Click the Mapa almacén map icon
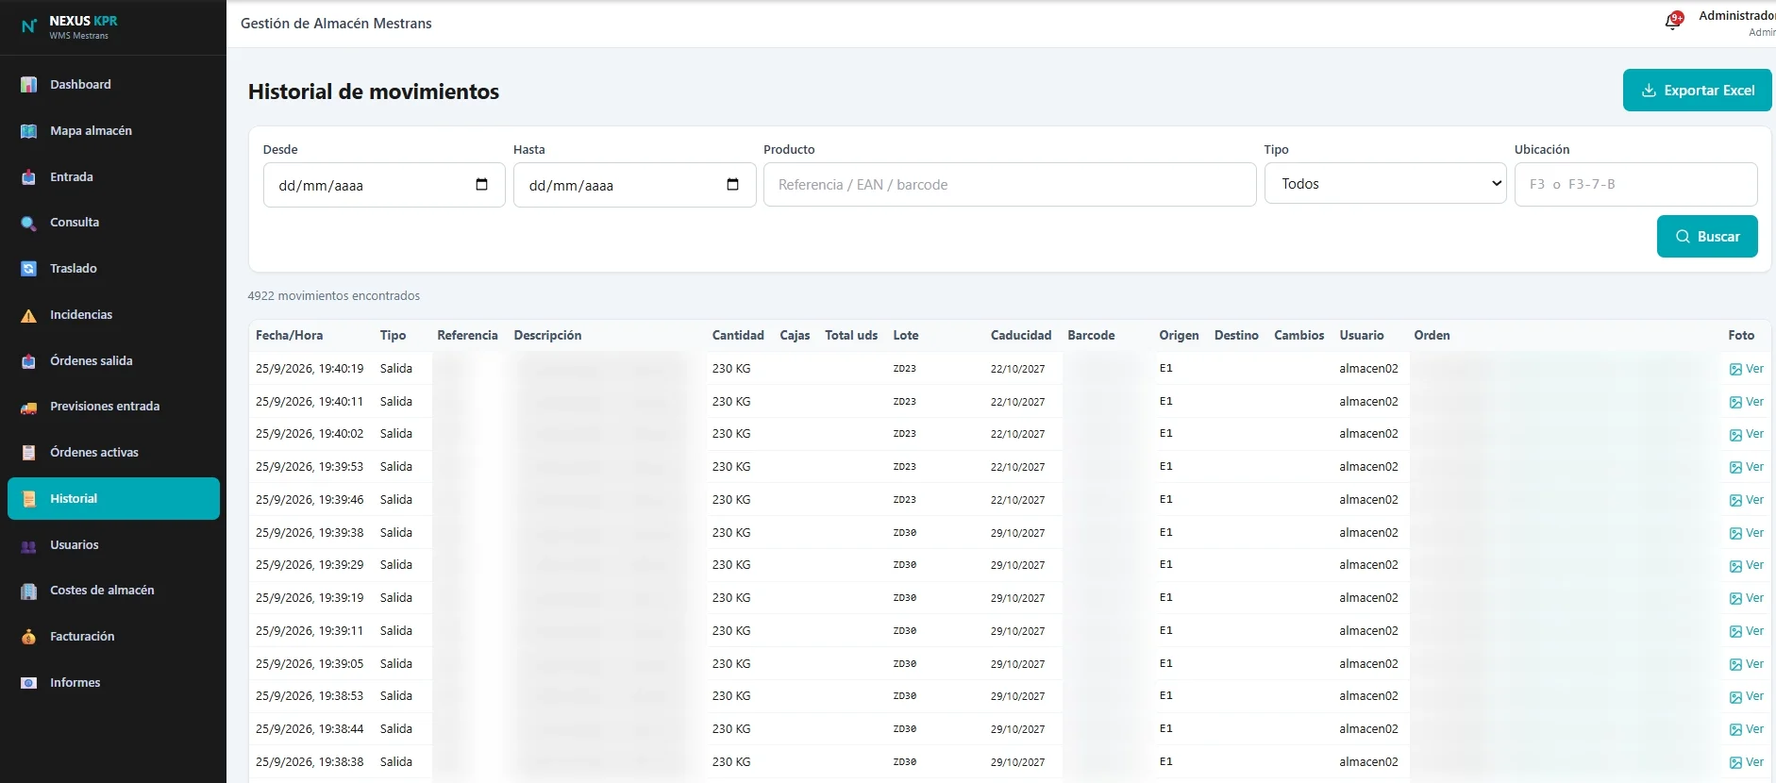 tap(29, 131)
